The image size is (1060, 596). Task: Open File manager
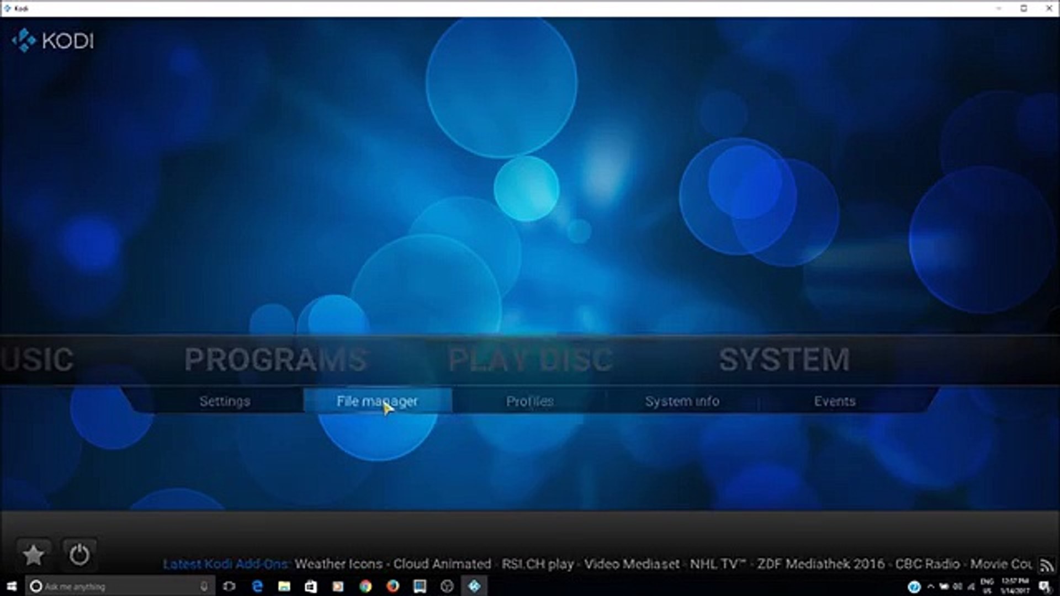point(377,401)
